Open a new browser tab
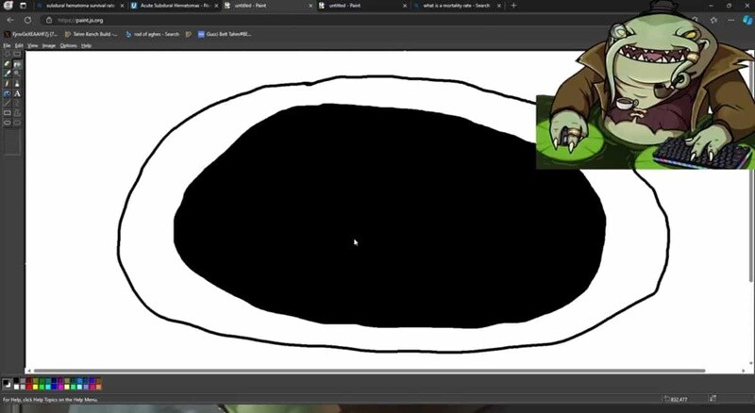This screenshot has width=755, height=413. coord(514,6)
